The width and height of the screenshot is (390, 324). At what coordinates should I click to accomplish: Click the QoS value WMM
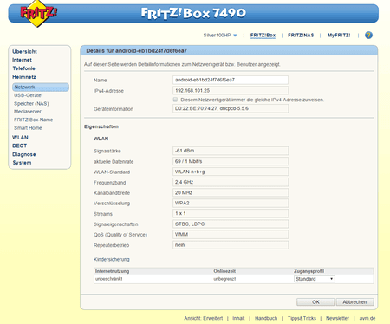click(231, 235)
